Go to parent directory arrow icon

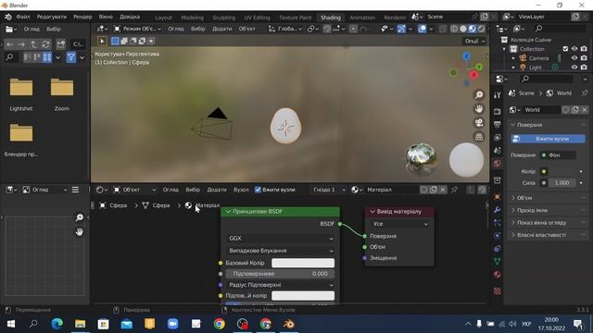pos(33,44)
